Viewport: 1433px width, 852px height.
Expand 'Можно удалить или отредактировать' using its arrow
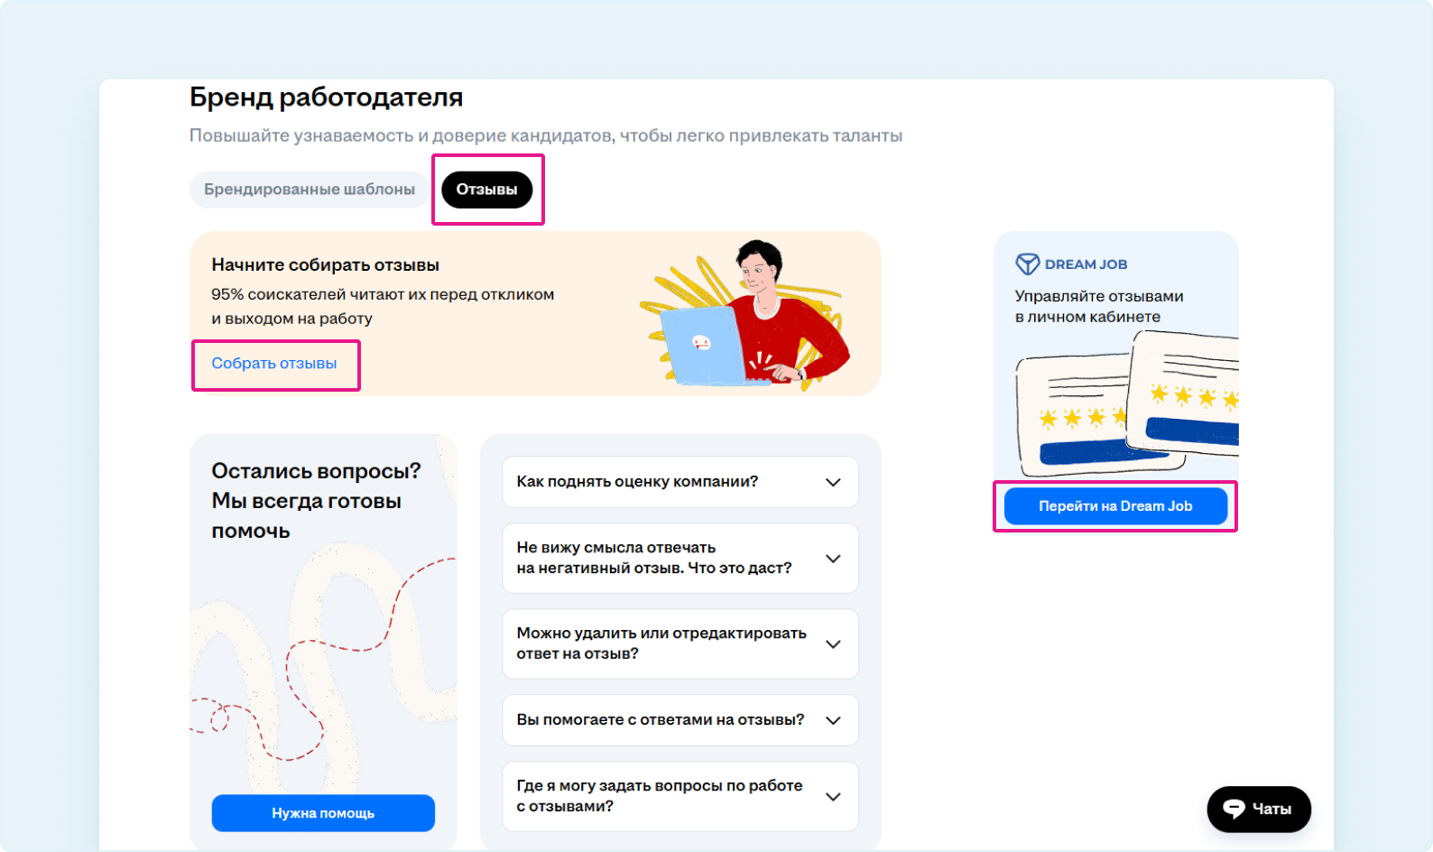(x=833, y=644)
